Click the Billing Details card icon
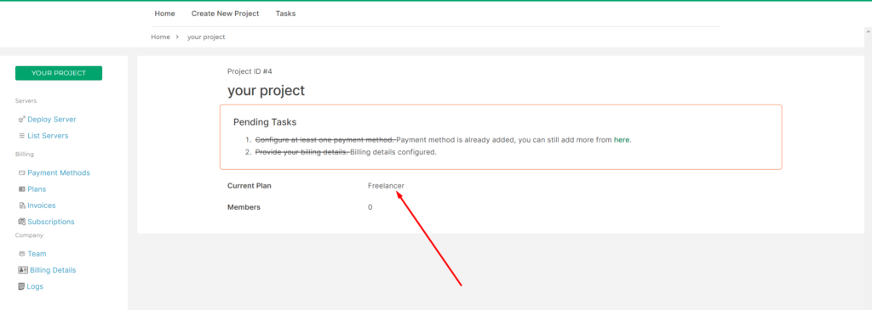 click(x=23, y=270)
